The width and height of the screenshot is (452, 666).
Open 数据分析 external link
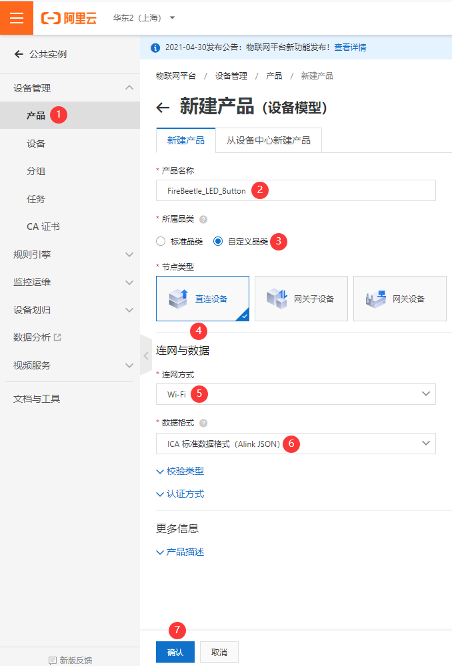[37, 337]
